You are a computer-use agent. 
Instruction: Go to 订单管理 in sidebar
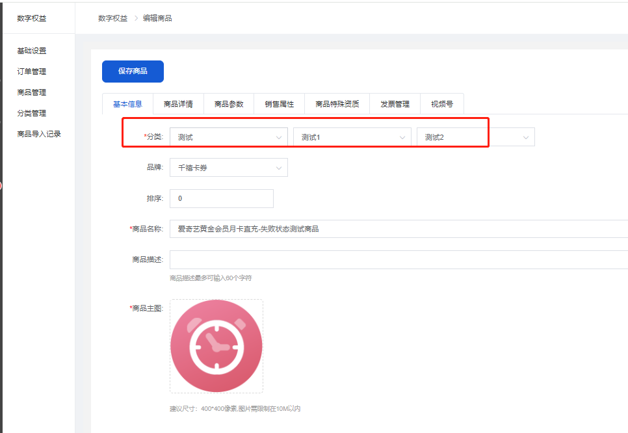coord(32,72)
